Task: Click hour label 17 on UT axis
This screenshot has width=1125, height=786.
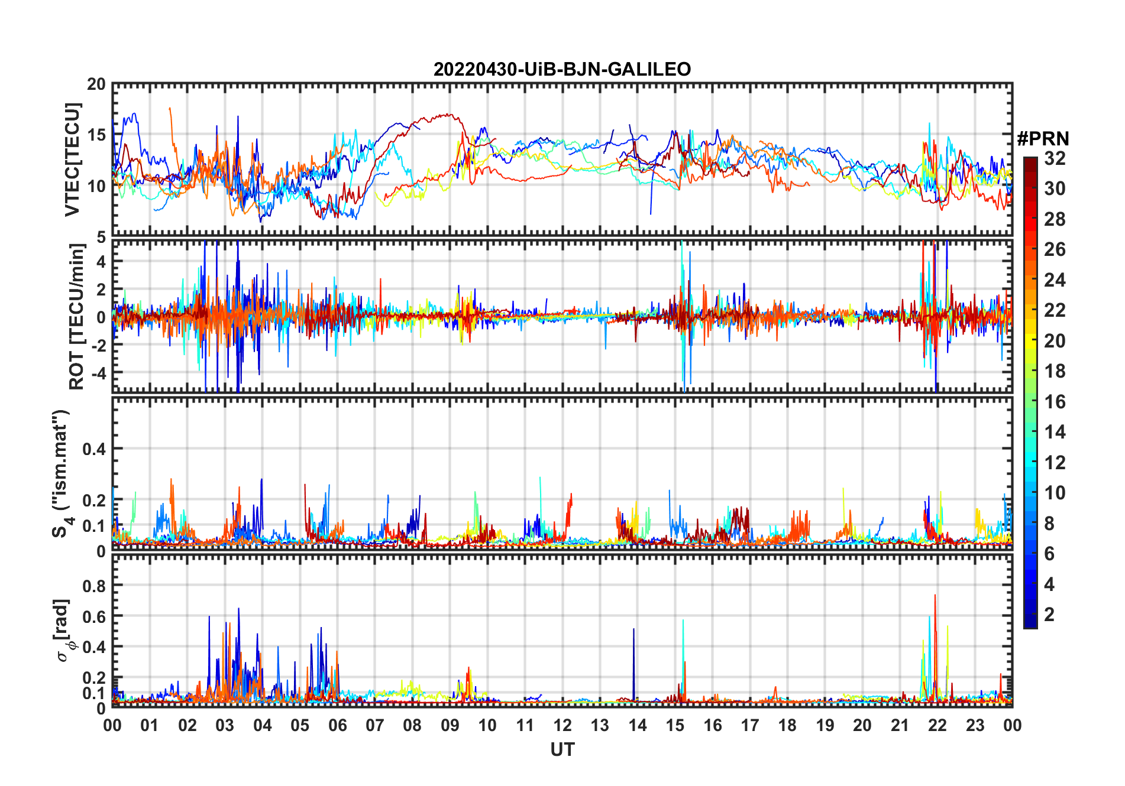Action: [x=750, y=726]
